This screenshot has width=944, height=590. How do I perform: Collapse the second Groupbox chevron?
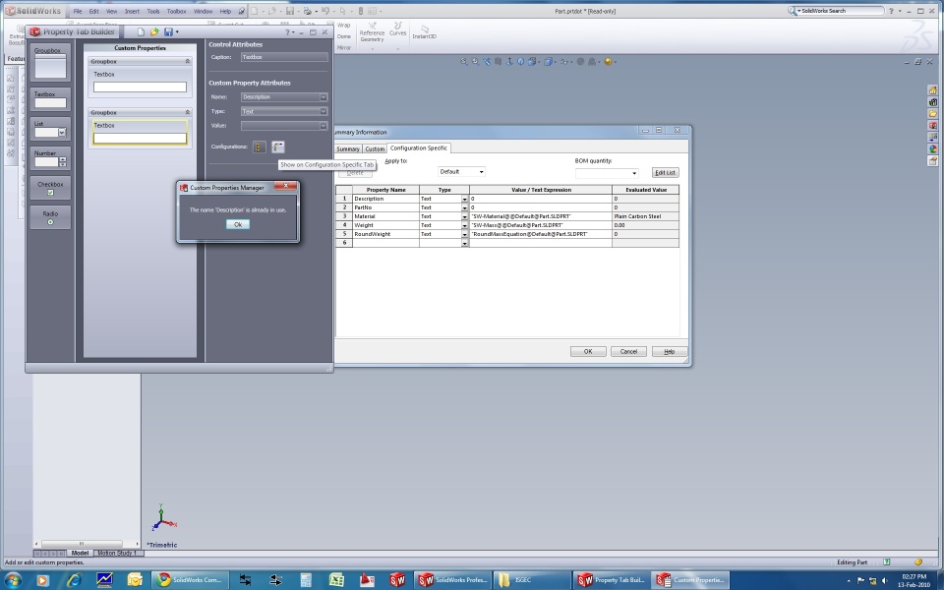(x=187, y=112)
